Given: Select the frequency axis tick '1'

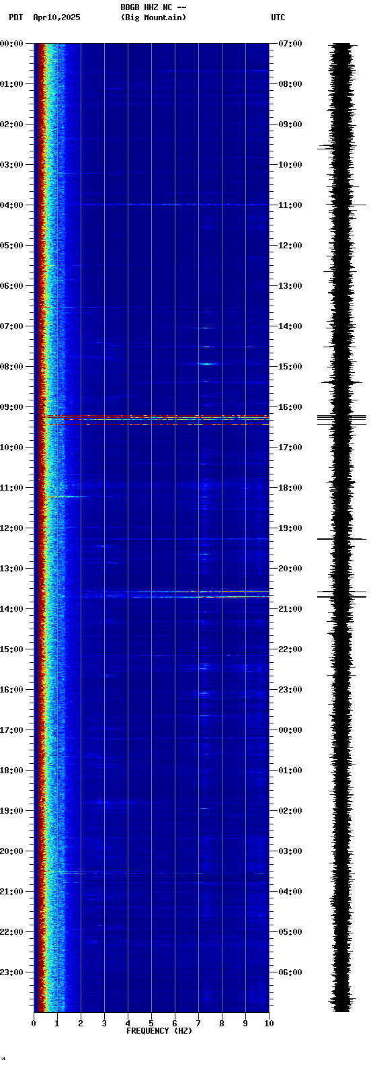Looking at the screenshot, I should point(57,1024).
